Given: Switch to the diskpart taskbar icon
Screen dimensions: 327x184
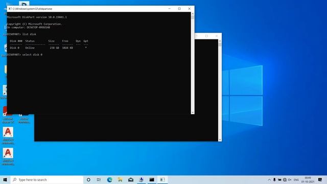Looking at the screenshot, I should pyautogui.click(x=162, y=179).
